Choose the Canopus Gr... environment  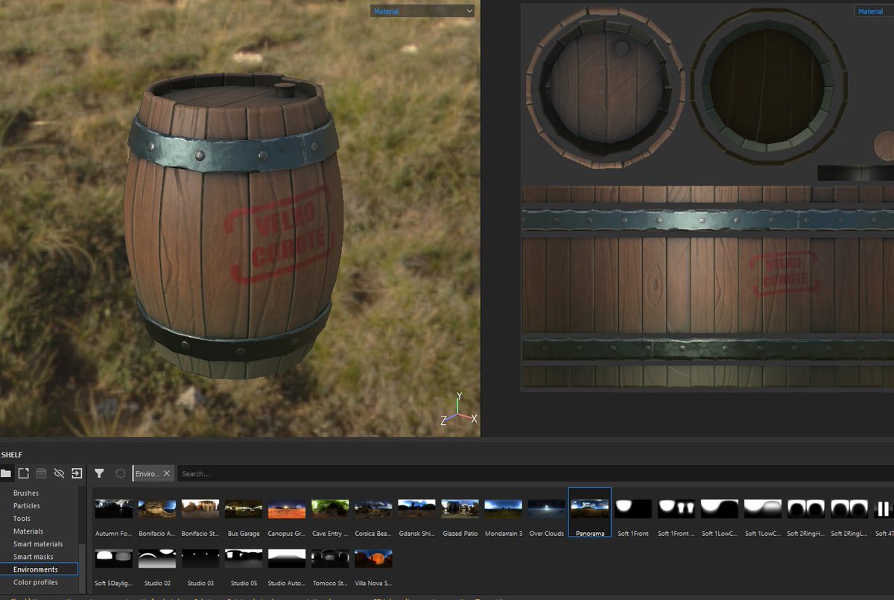point(287,509)
